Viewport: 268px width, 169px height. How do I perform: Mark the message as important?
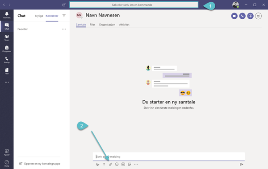pyautogui.click(x=104, y=164)
